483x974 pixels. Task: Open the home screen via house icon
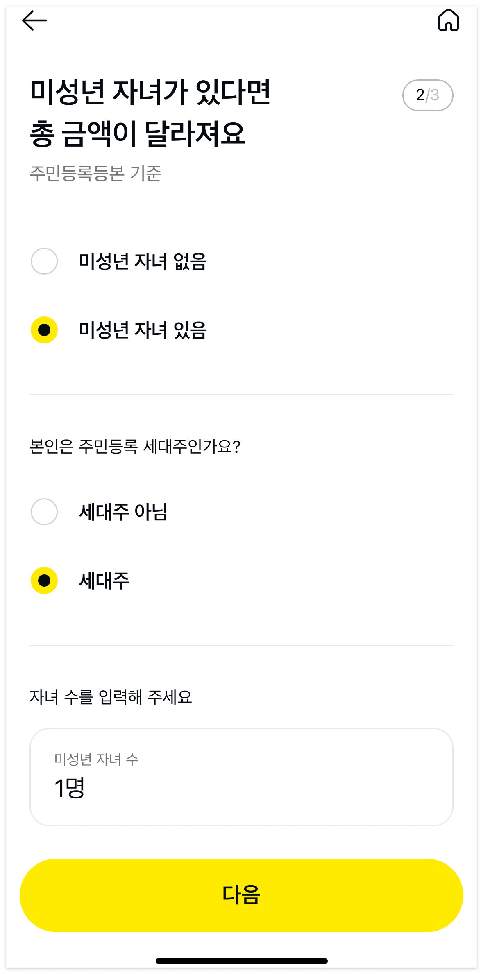(x=449, y=20)
